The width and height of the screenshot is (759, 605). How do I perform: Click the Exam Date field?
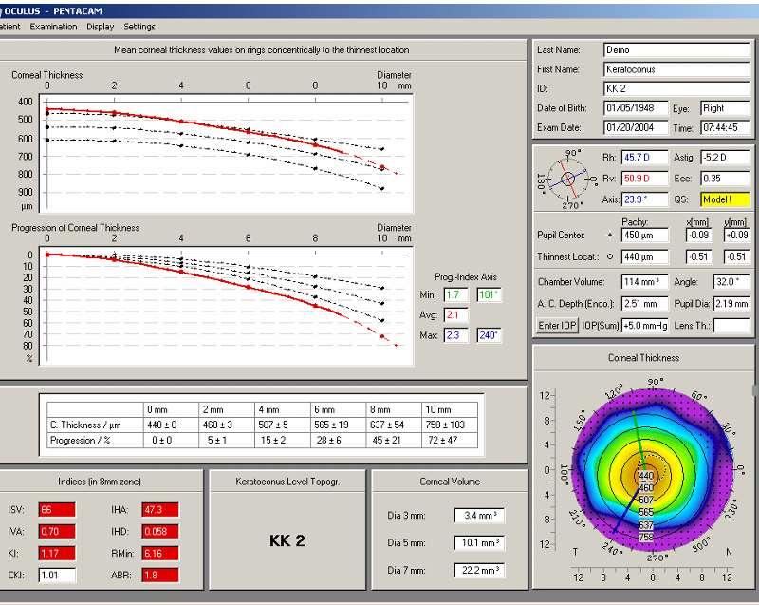[x=636, y=127]
